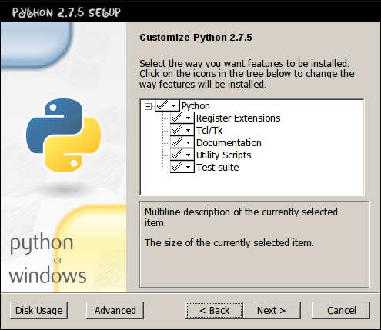Click the Tcl/Tk feature install icon
381x330 pixels.
[182, 130]
